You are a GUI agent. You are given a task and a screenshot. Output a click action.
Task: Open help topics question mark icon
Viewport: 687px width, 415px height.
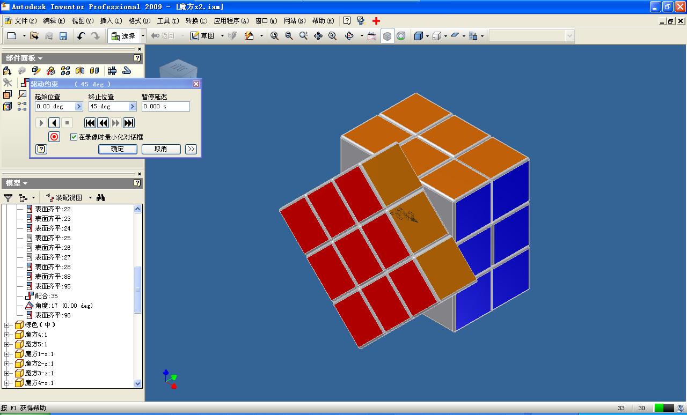[x=347, y=21]
